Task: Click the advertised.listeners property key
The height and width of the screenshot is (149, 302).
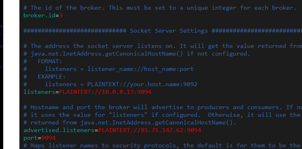Action: coord(59,130)
